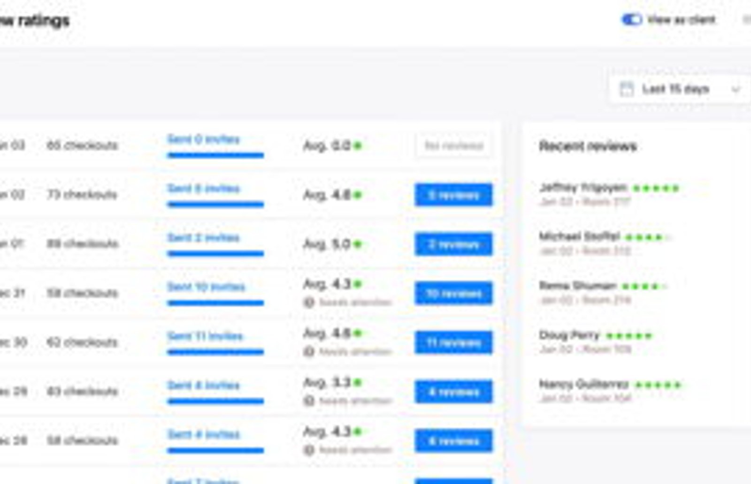Open Rema Shuman's recent review
The image size is (751, 484).
pos(604,292)
